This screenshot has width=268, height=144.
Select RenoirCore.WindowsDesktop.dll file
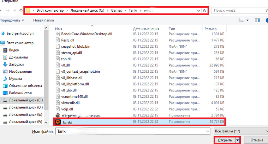[87, 34]
